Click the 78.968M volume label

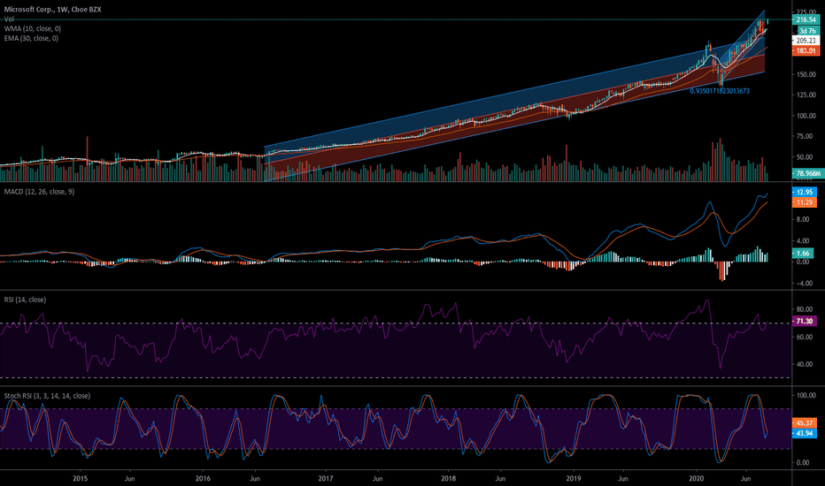coord(806,173)
